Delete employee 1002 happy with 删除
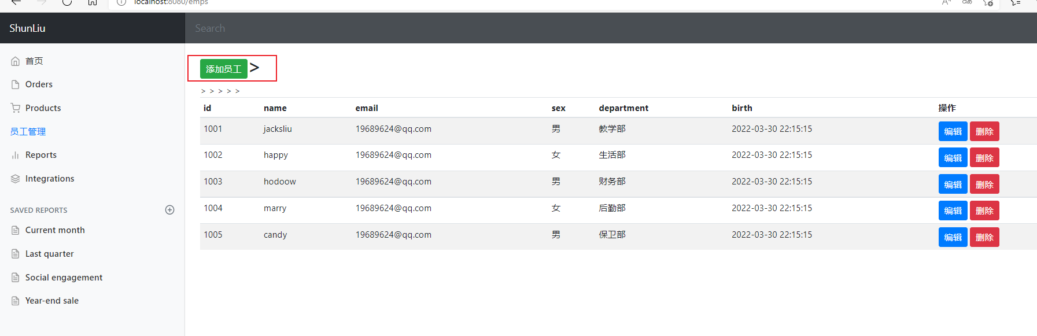This screenshot has width=1037, height=336. (984, 158)
